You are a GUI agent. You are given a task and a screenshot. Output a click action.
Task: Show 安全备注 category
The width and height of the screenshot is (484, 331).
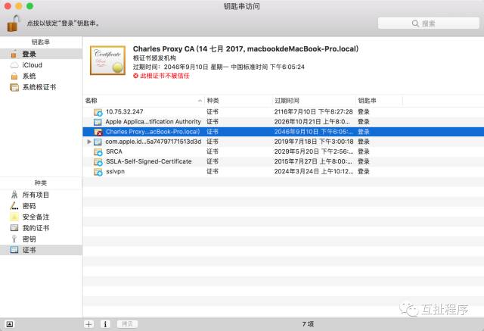point(41,217)
